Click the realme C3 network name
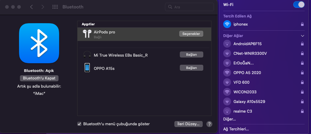 243,111
